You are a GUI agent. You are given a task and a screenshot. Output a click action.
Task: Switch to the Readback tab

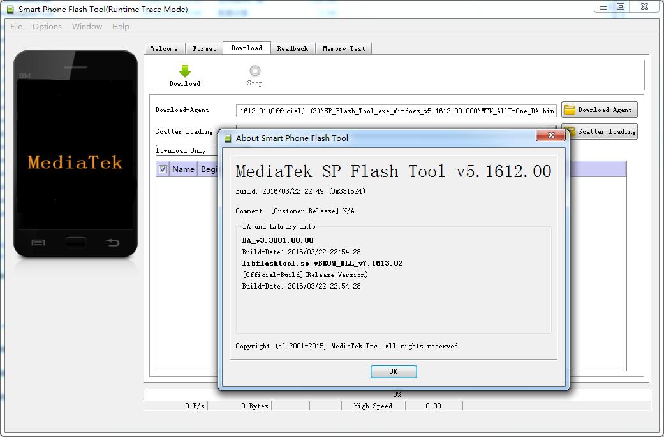293,48
